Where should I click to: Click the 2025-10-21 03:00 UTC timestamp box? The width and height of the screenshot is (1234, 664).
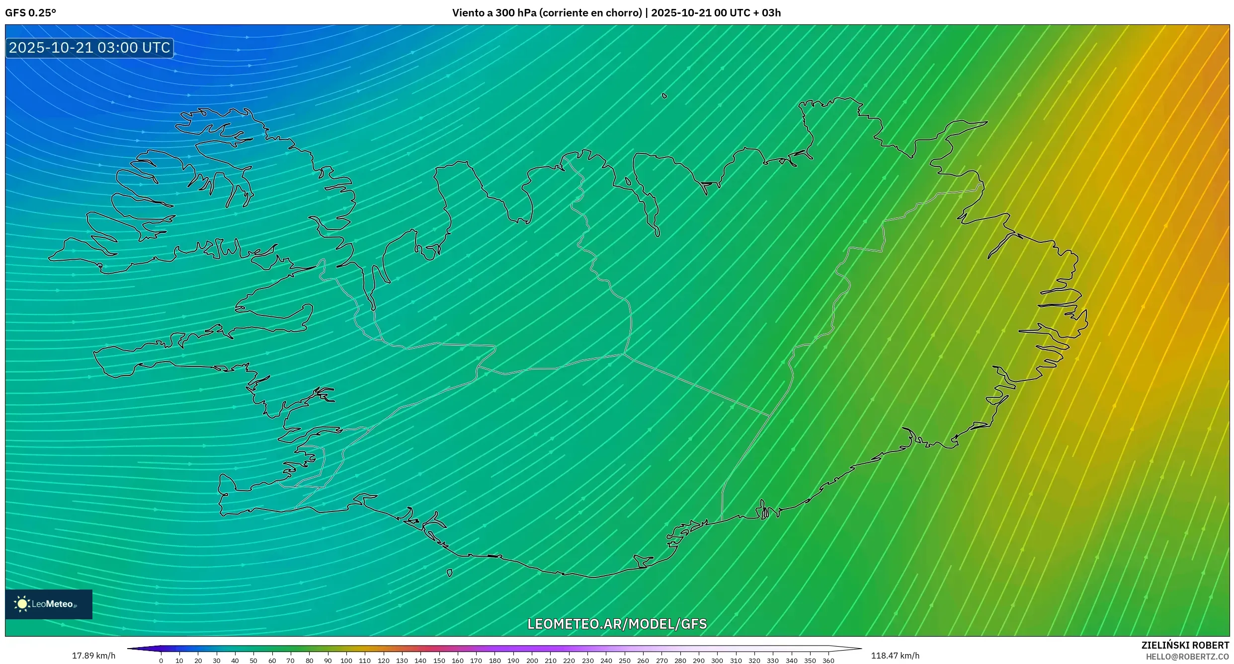click(89, 48)
